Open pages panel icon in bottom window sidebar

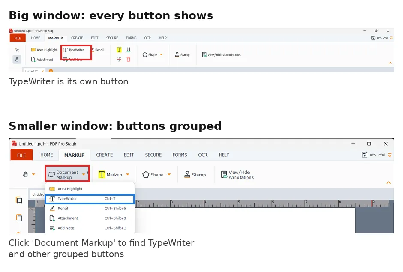point(19,218)
